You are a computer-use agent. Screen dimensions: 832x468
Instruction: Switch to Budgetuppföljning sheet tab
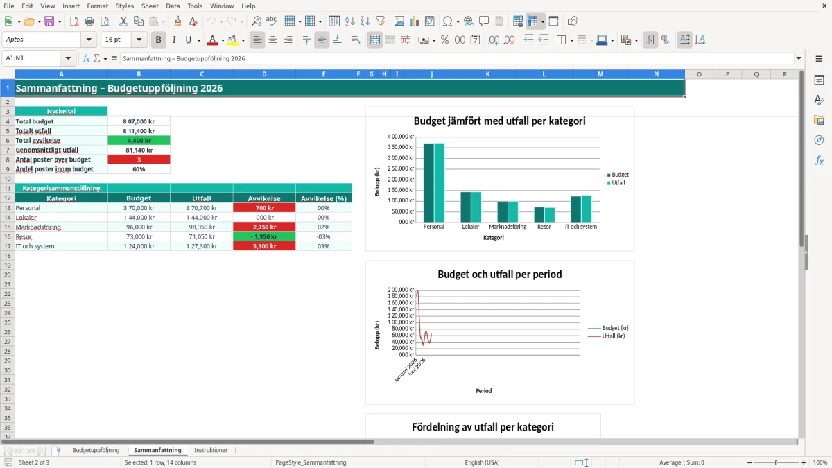pos(96,451)
